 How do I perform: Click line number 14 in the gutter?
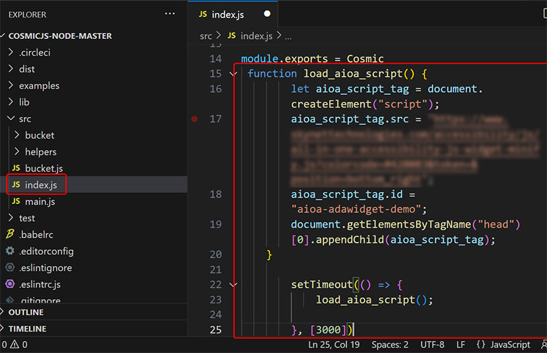[215, 58]
